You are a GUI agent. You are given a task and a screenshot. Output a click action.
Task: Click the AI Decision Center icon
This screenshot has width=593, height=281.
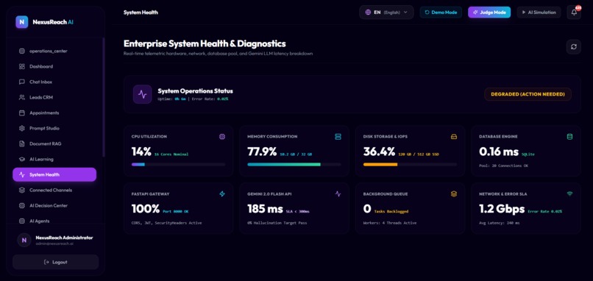22,206
